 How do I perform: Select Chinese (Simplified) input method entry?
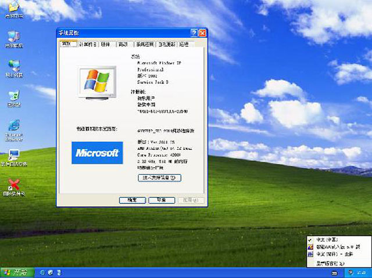tap(338, 254)
